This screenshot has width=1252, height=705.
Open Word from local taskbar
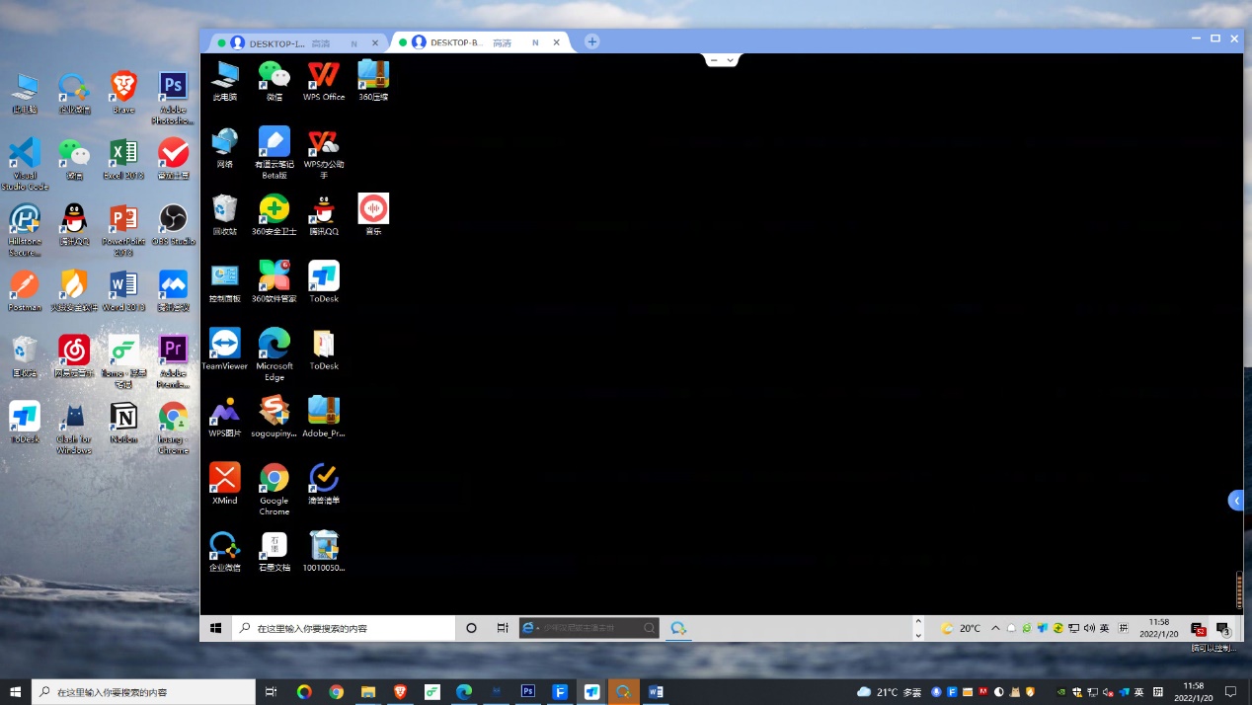click(656, 692)
